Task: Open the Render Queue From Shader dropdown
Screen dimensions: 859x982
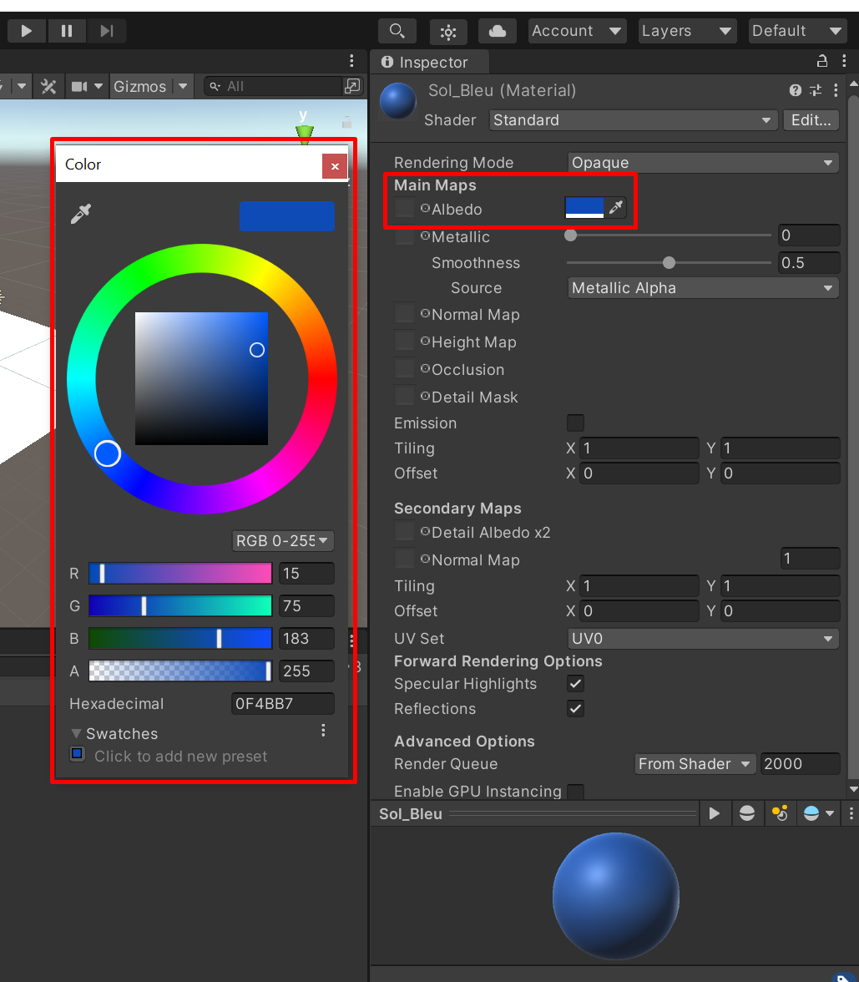Action: [695, 764]
